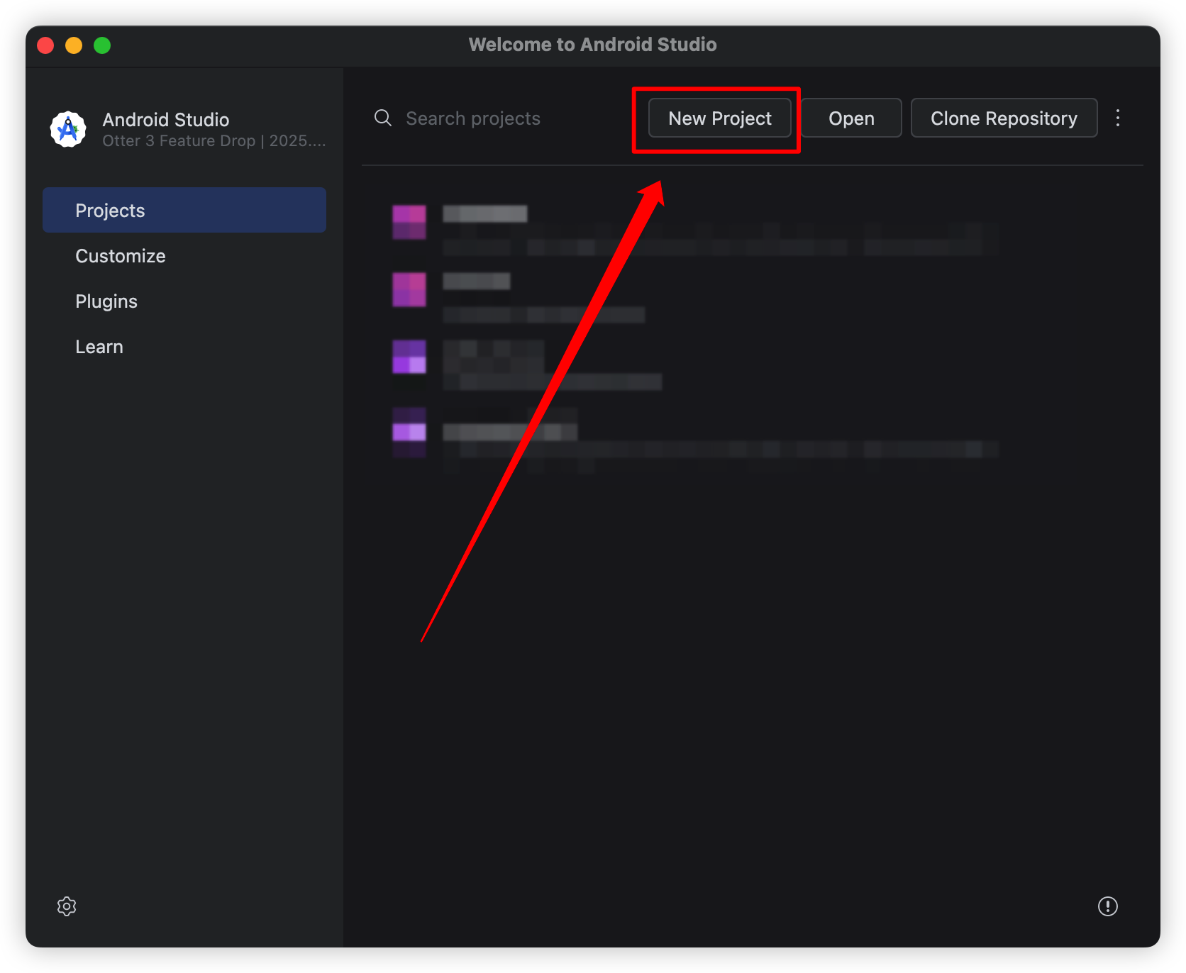Select the Projects tab in the sidebar
1186x973 pixels.
click(x=184, y=211)
